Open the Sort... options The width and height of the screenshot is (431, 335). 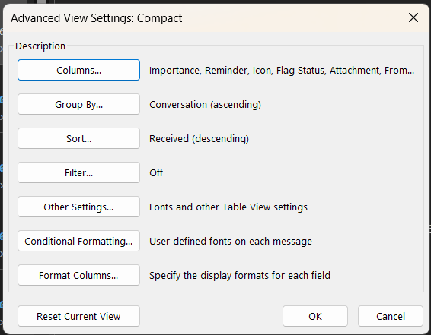coord(78,138)
